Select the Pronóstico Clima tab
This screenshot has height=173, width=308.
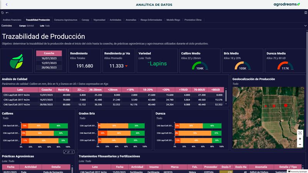[x=193, y=20]
